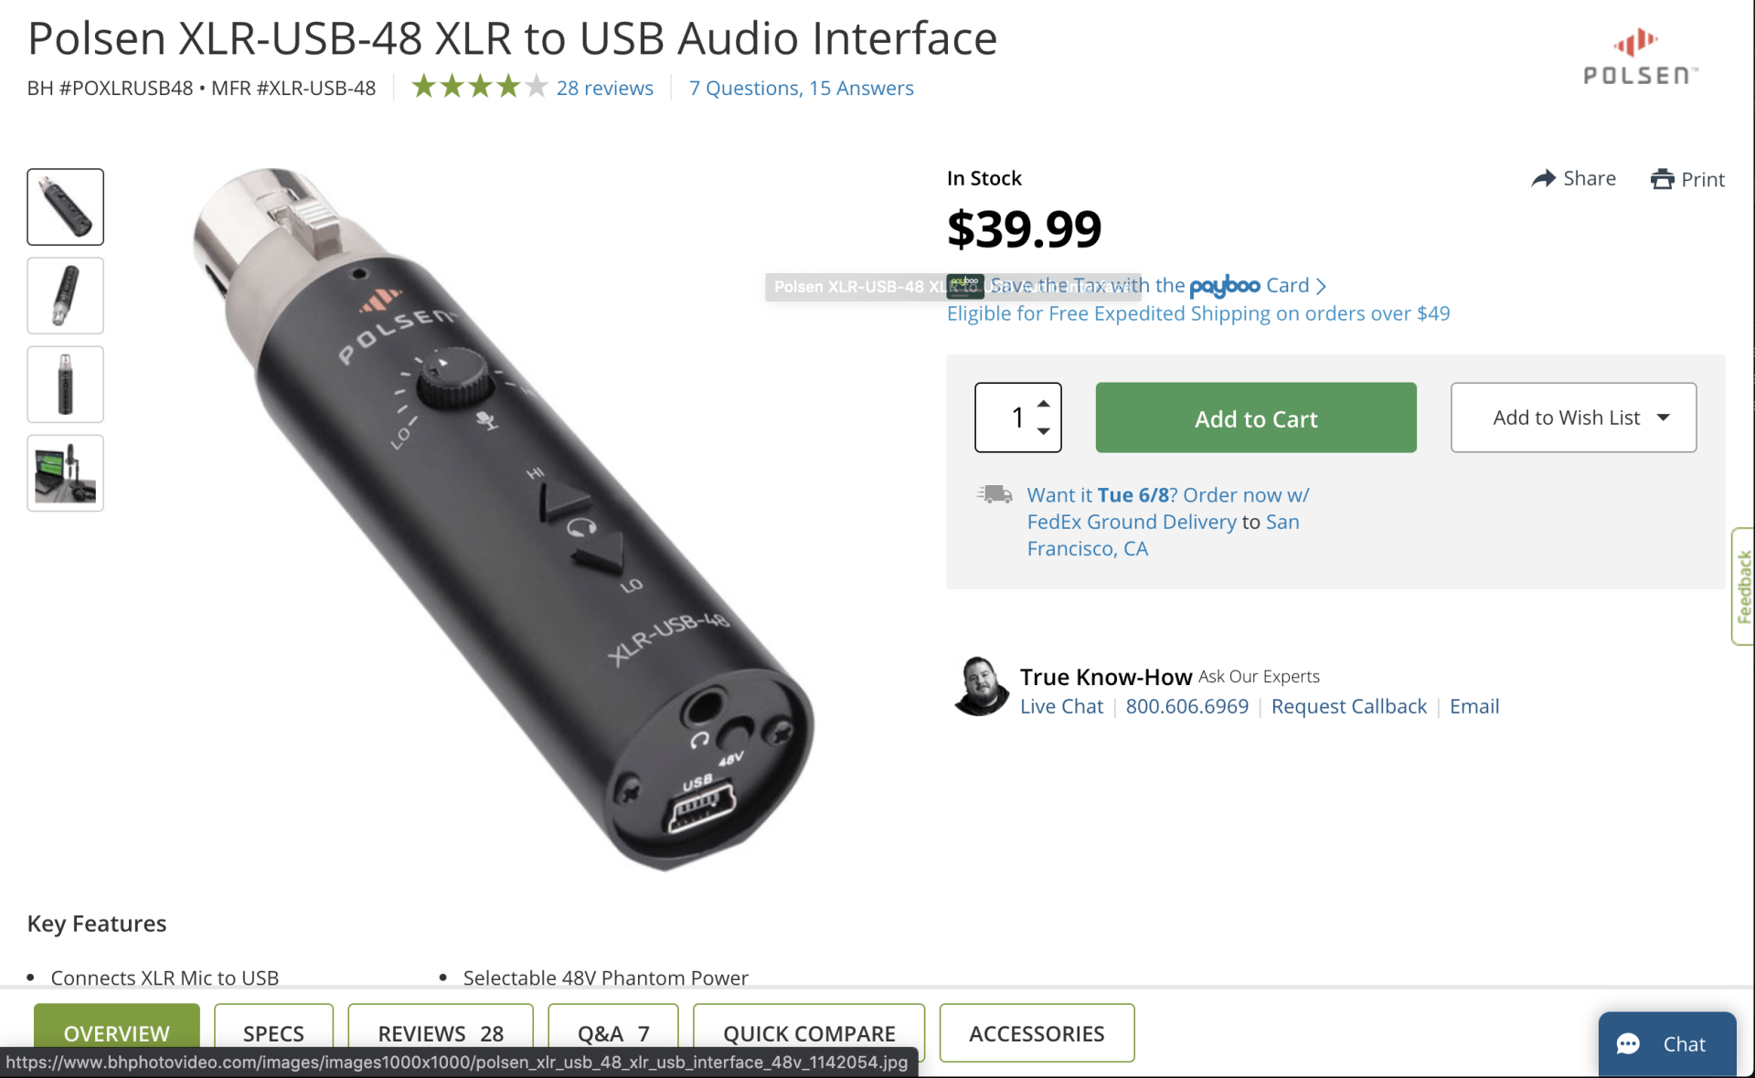Decrease quantity with the down arrow
The image size is (1755, 1078).
coord(1043,431)
